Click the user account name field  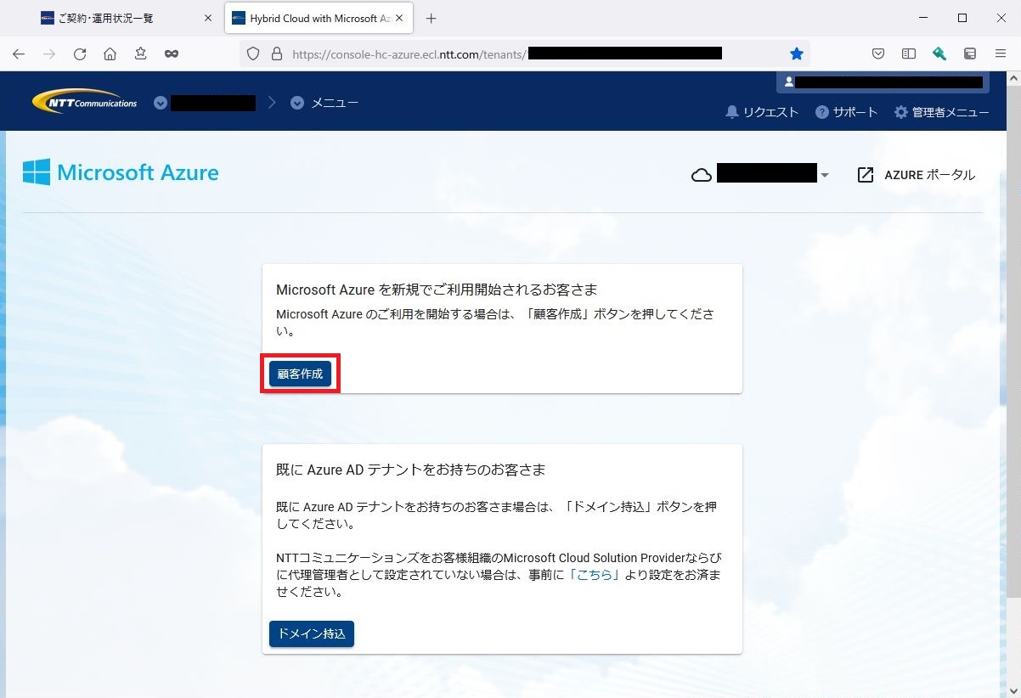click(x=883, y=82)
